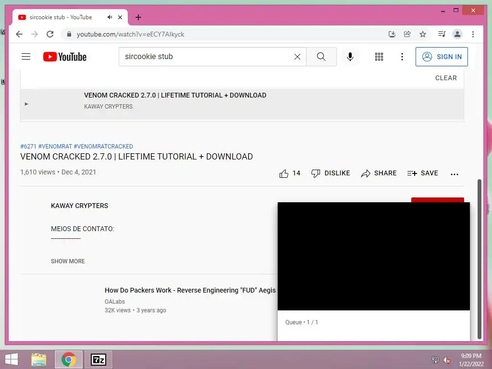The image size is (492, 369).
Task: Open the Windows Start button
Action: pos(12,359)
